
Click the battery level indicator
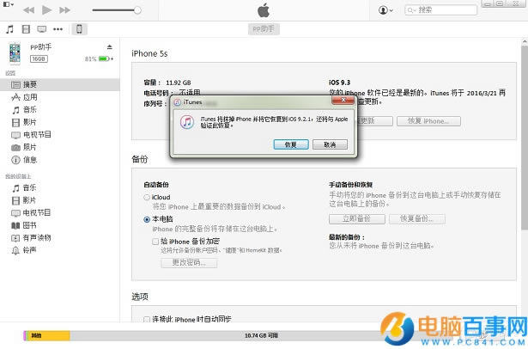coord(104,59)
